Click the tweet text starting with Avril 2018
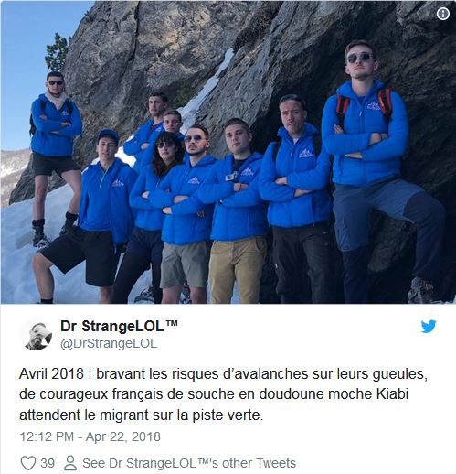This screenshot has width=456, height=474. tap(223, 394)
